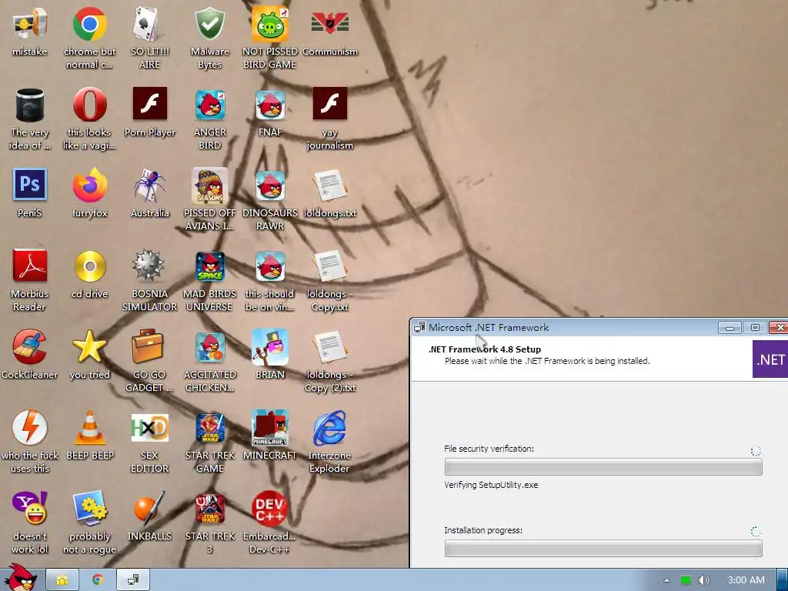Image resolution: width=788 pixels, height=591 pixels.
Task: Open the 'mistake' computer icon
Action: tap(30, 24)
